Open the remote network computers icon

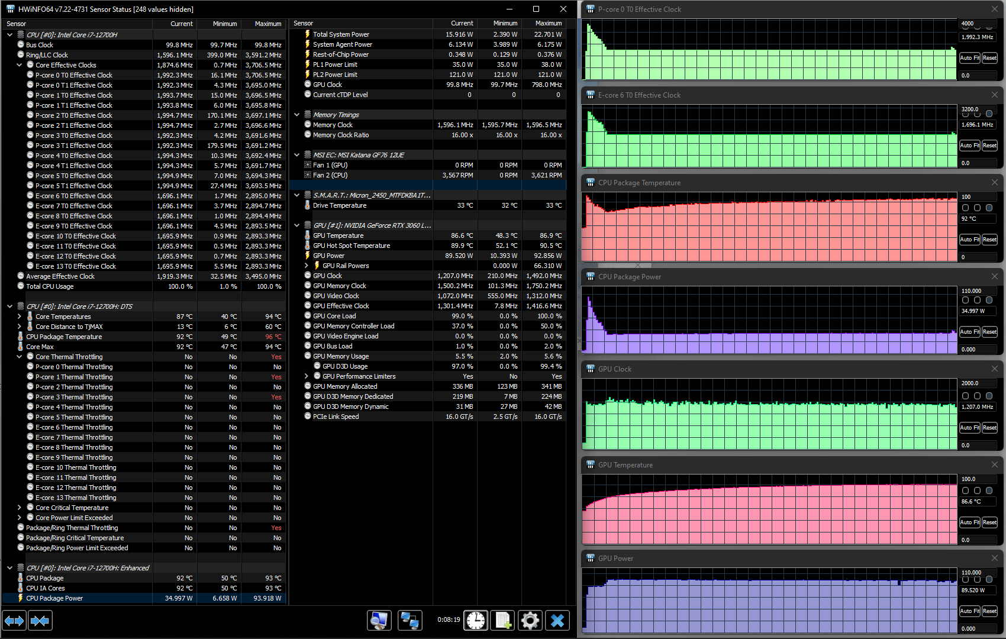tap(410, 621)
